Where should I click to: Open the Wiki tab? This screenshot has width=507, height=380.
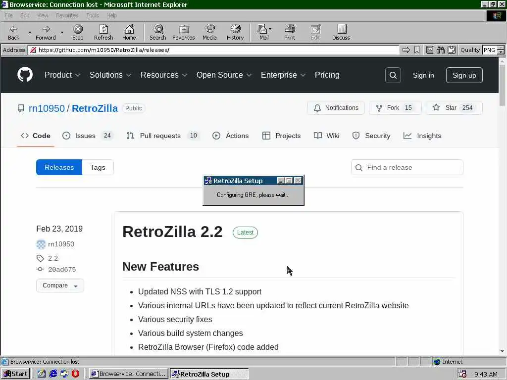tap(327, 136)
